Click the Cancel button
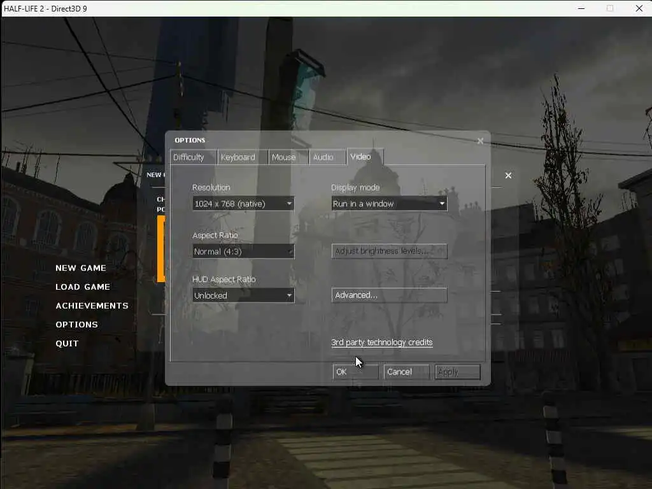Image resolution: width=652 pixels, height=489 pixels. (407, 372)
